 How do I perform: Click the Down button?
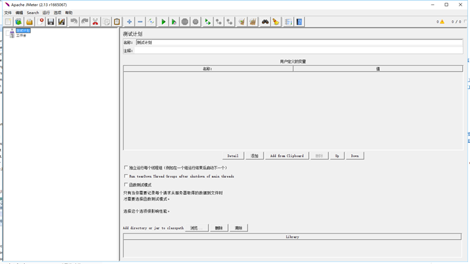point(355,156)
